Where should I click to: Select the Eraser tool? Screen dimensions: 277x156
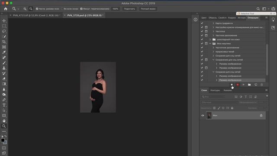4,79
